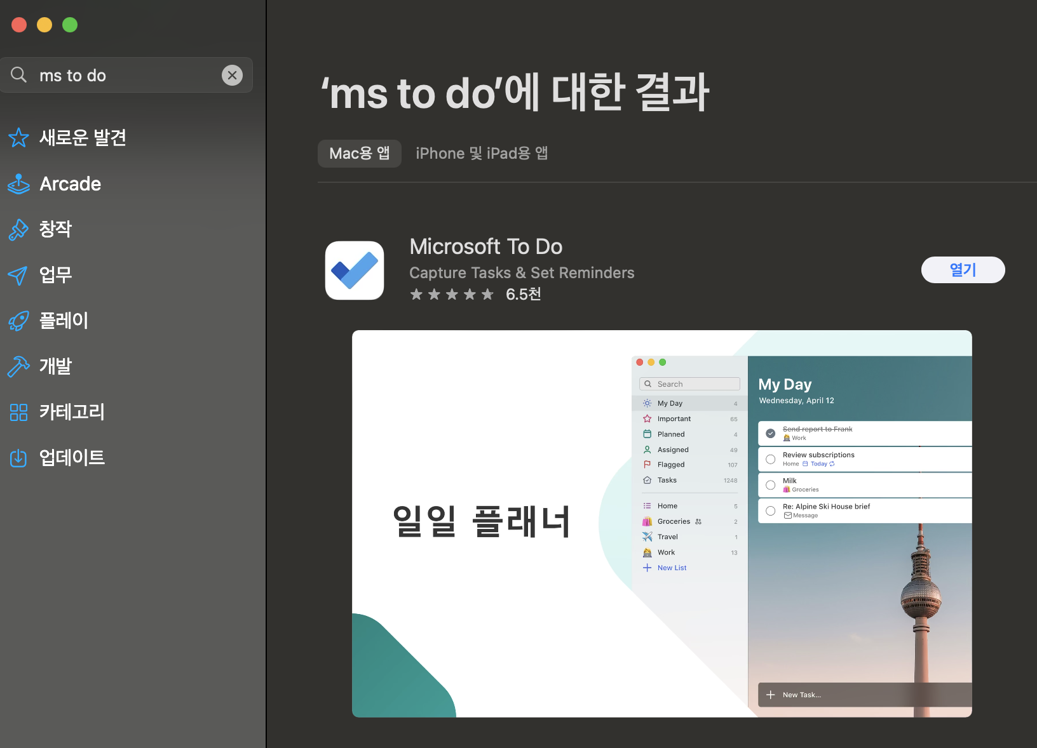Click the paper plane icon next to 업무
This screenshot has height=748, width=1037.
point(18,275)
